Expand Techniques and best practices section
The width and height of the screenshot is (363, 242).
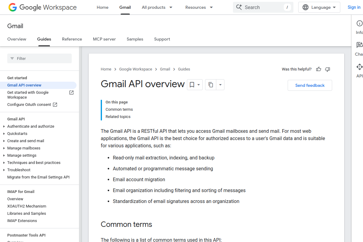pos(4,163)
